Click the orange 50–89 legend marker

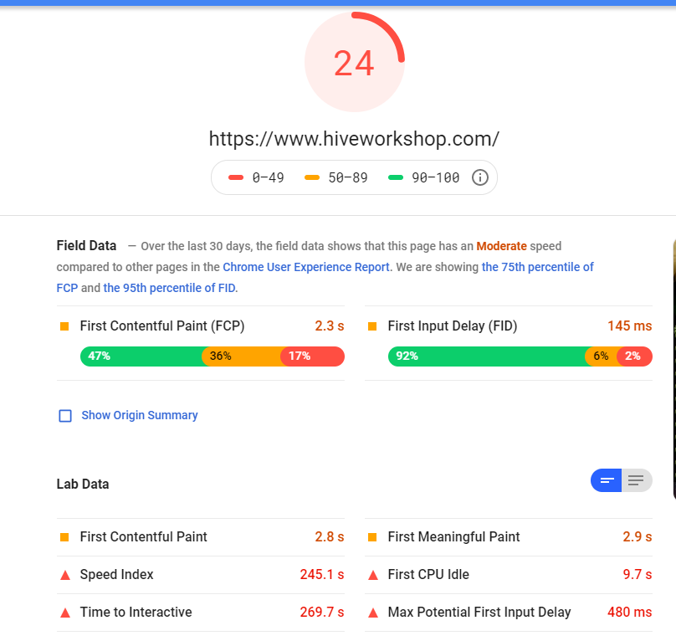click(x=312, y=177)
